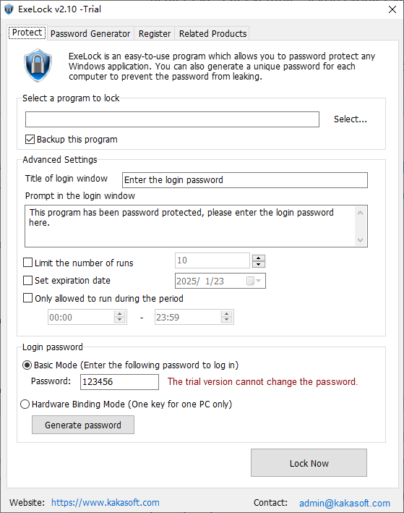
Task: Enable Only allowed to run during period
Action: coord(27,298)
